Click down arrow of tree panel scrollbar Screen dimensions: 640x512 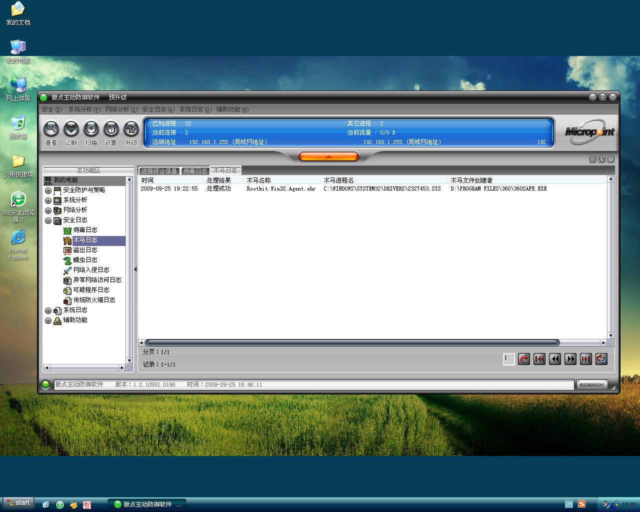[x=129, y=360]
